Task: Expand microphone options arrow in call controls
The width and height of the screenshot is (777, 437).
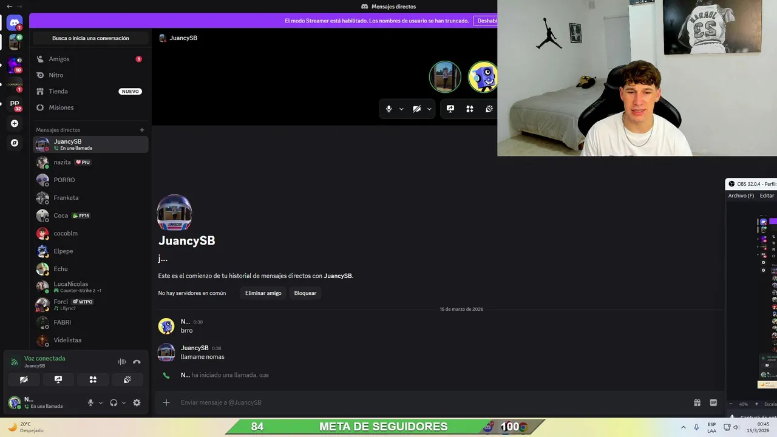Action: (x=401, y=109)
